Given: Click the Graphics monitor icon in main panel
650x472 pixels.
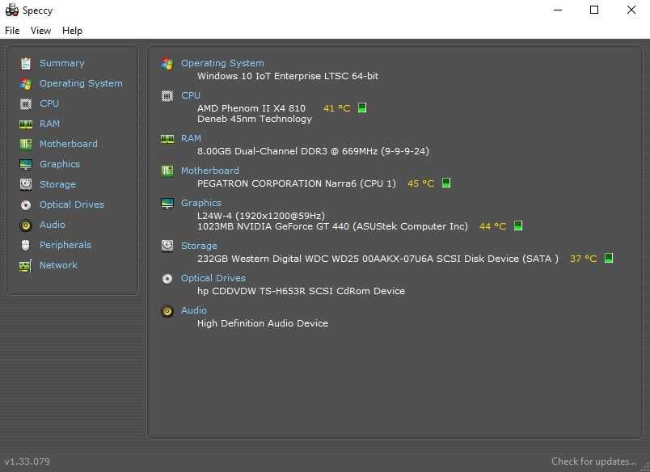Looking at the screenshot, I should 167,203.
